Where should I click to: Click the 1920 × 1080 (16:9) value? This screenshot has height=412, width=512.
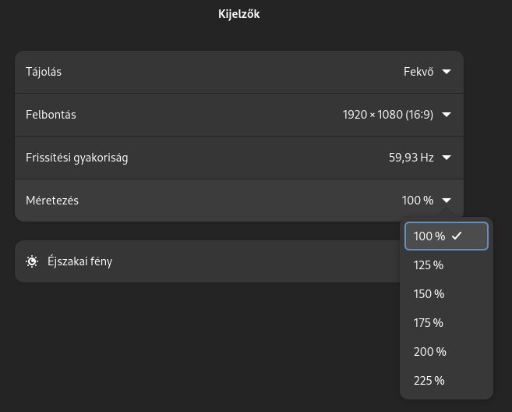point(388,115)
